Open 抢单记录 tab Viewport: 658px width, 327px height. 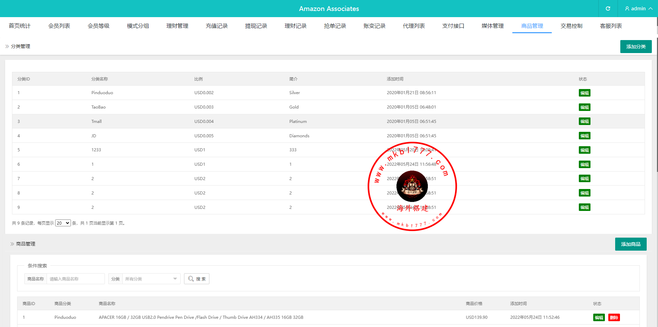[x=335, y=26]
